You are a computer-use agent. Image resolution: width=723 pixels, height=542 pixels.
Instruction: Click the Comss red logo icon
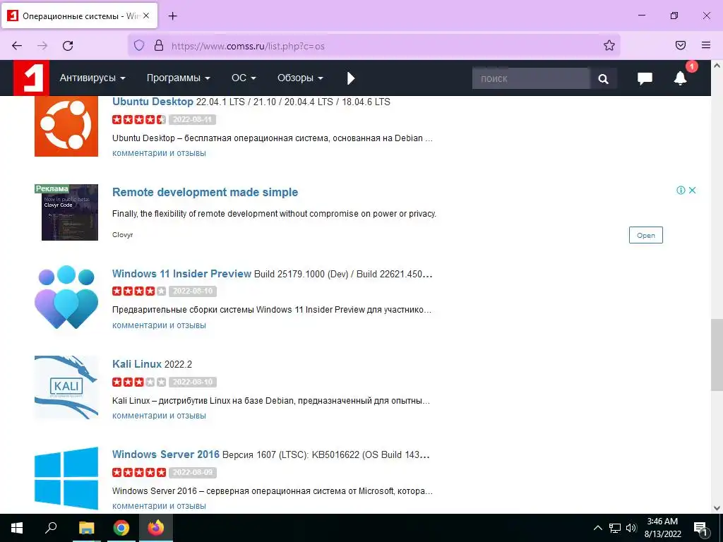click(31, 78)
